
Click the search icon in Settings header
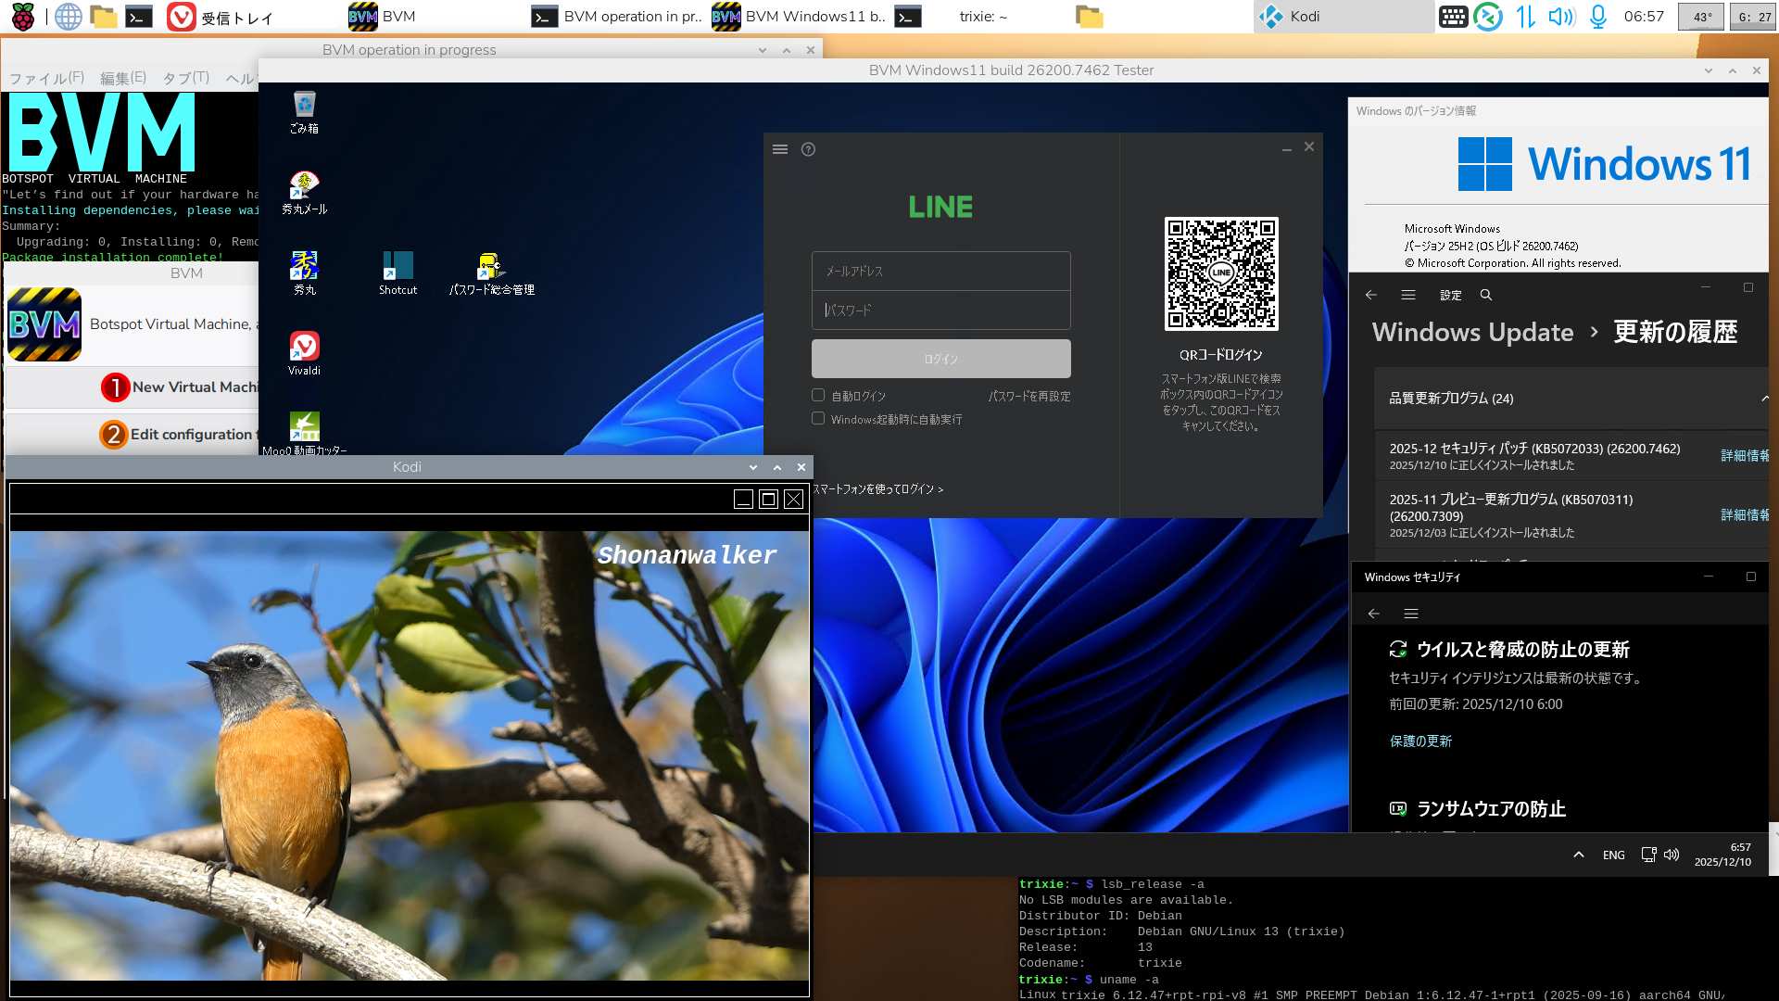pos(1486,295)
